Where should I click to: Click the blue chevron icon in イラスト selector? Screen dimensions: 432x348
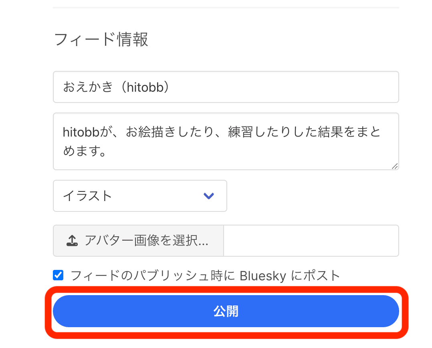point(208,196)
